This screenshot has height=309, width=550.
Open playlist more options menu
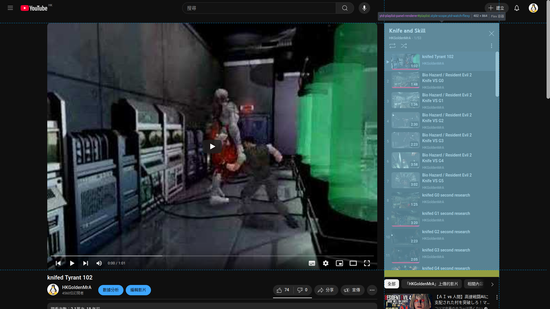492,46
